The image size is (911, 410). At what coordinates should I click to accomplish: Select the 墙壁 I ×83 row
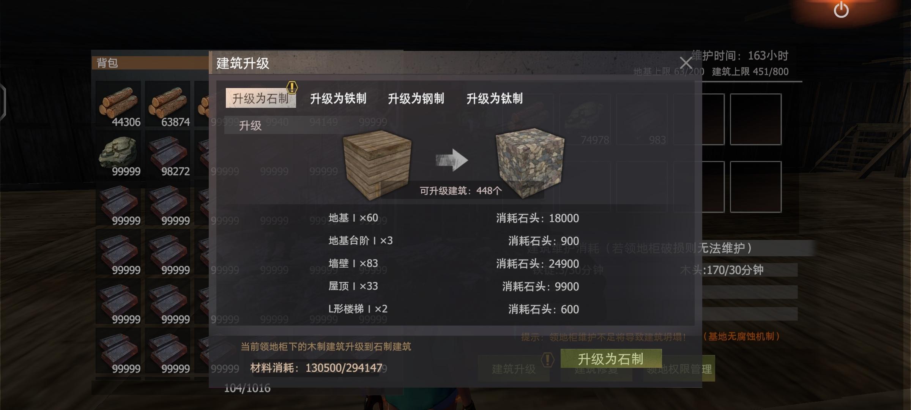pos(454,263)
